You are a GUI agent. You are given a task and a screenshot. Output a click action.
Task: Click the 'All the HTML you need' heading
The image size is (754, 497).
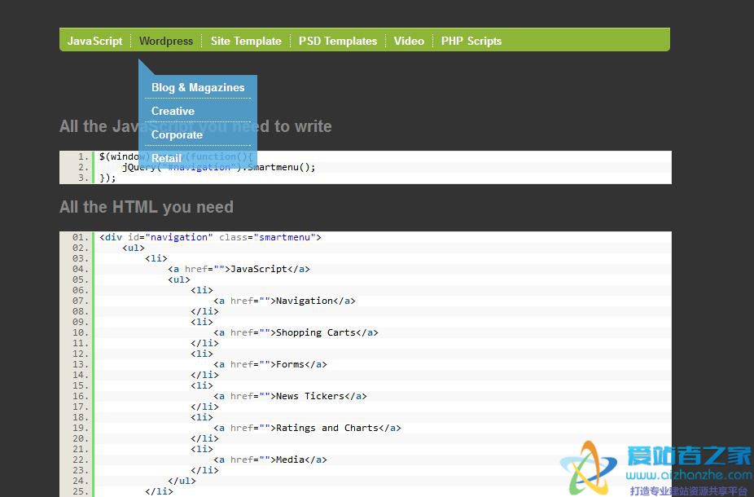(147, 207)
